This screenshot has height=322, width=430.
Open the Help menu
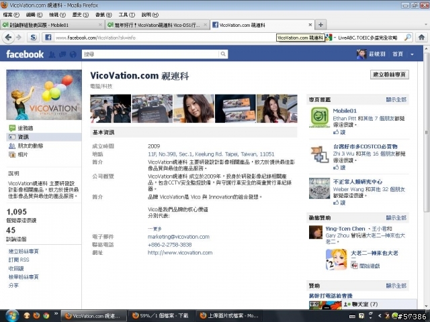pyautogui.click(x=150, y=15)
